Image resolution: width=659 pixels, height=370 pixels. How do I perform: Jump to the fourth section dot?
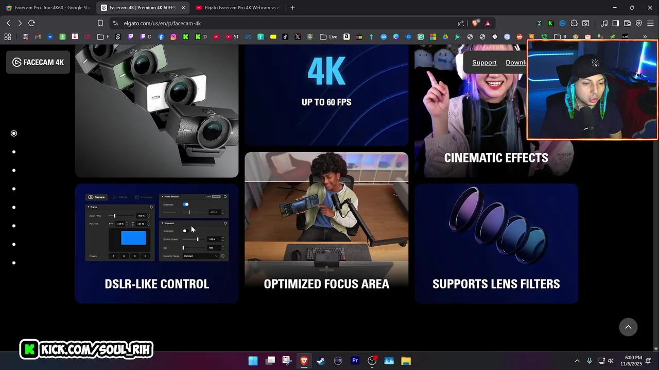(14, 189)
